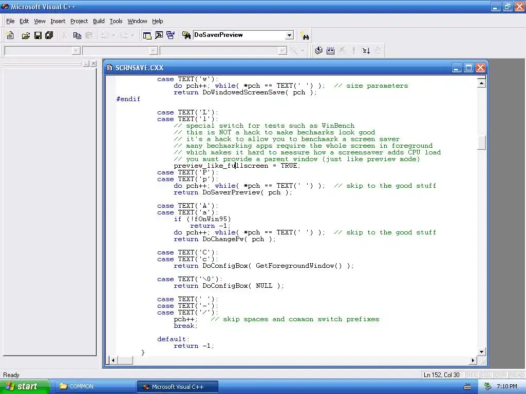The image size is (526, 394).
Task: Click the network tray icon near clock
Action: 488,387
